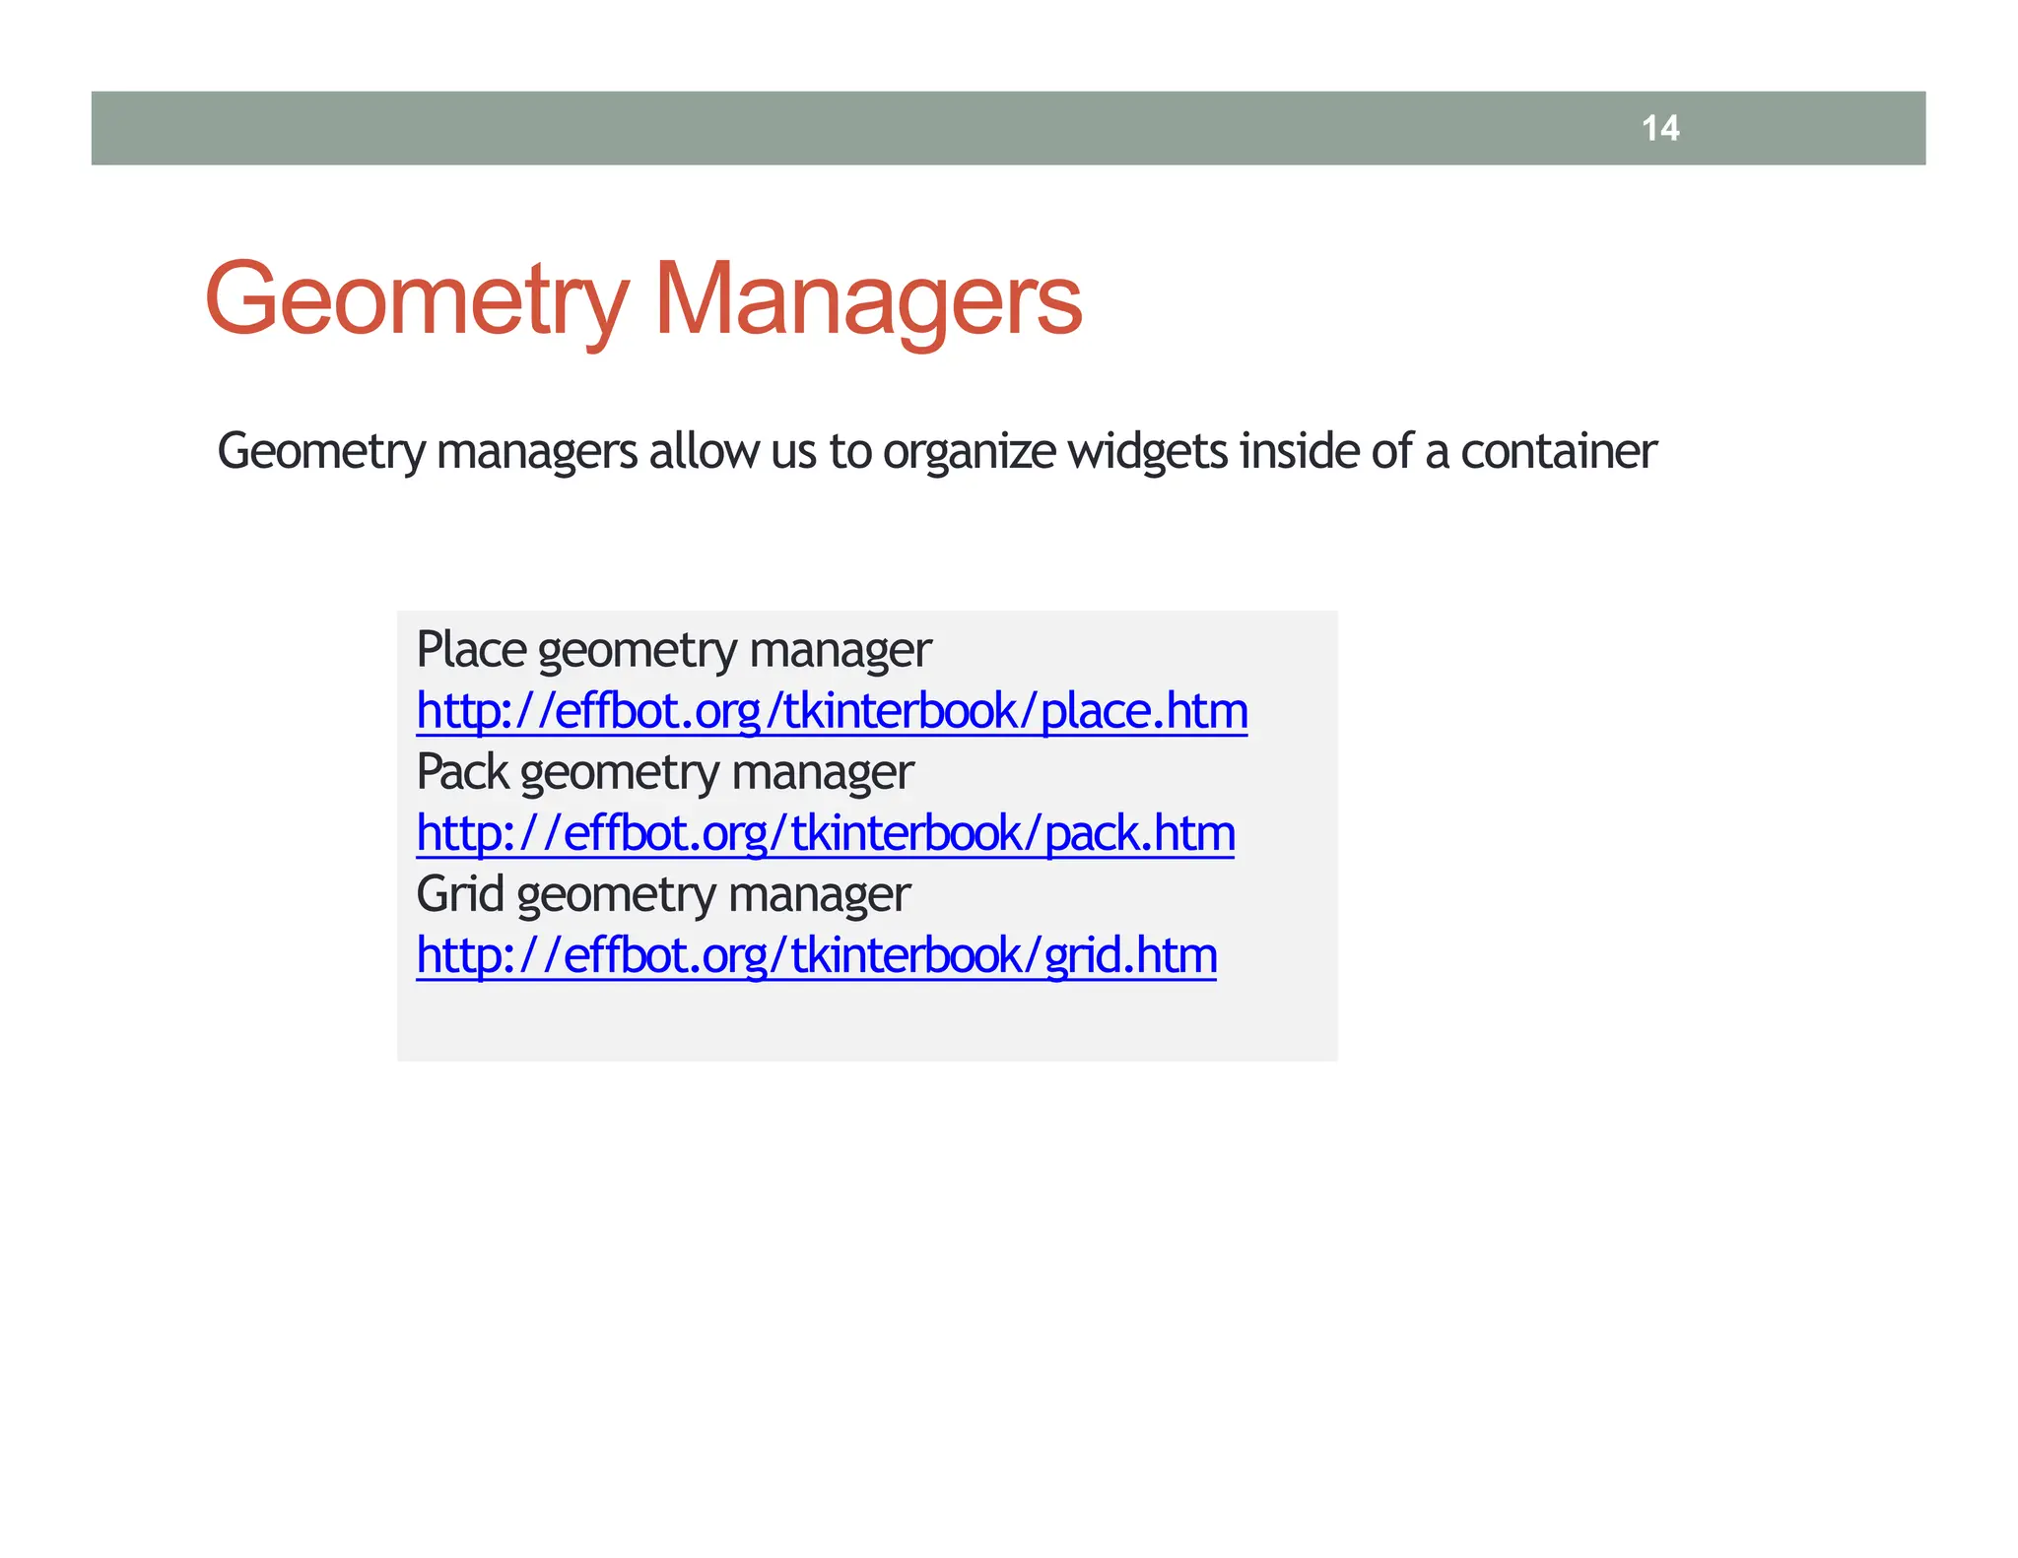The image size is (2018, 1558).
Task: Open the grid.htm effbot link
Action: coord(817,955)
